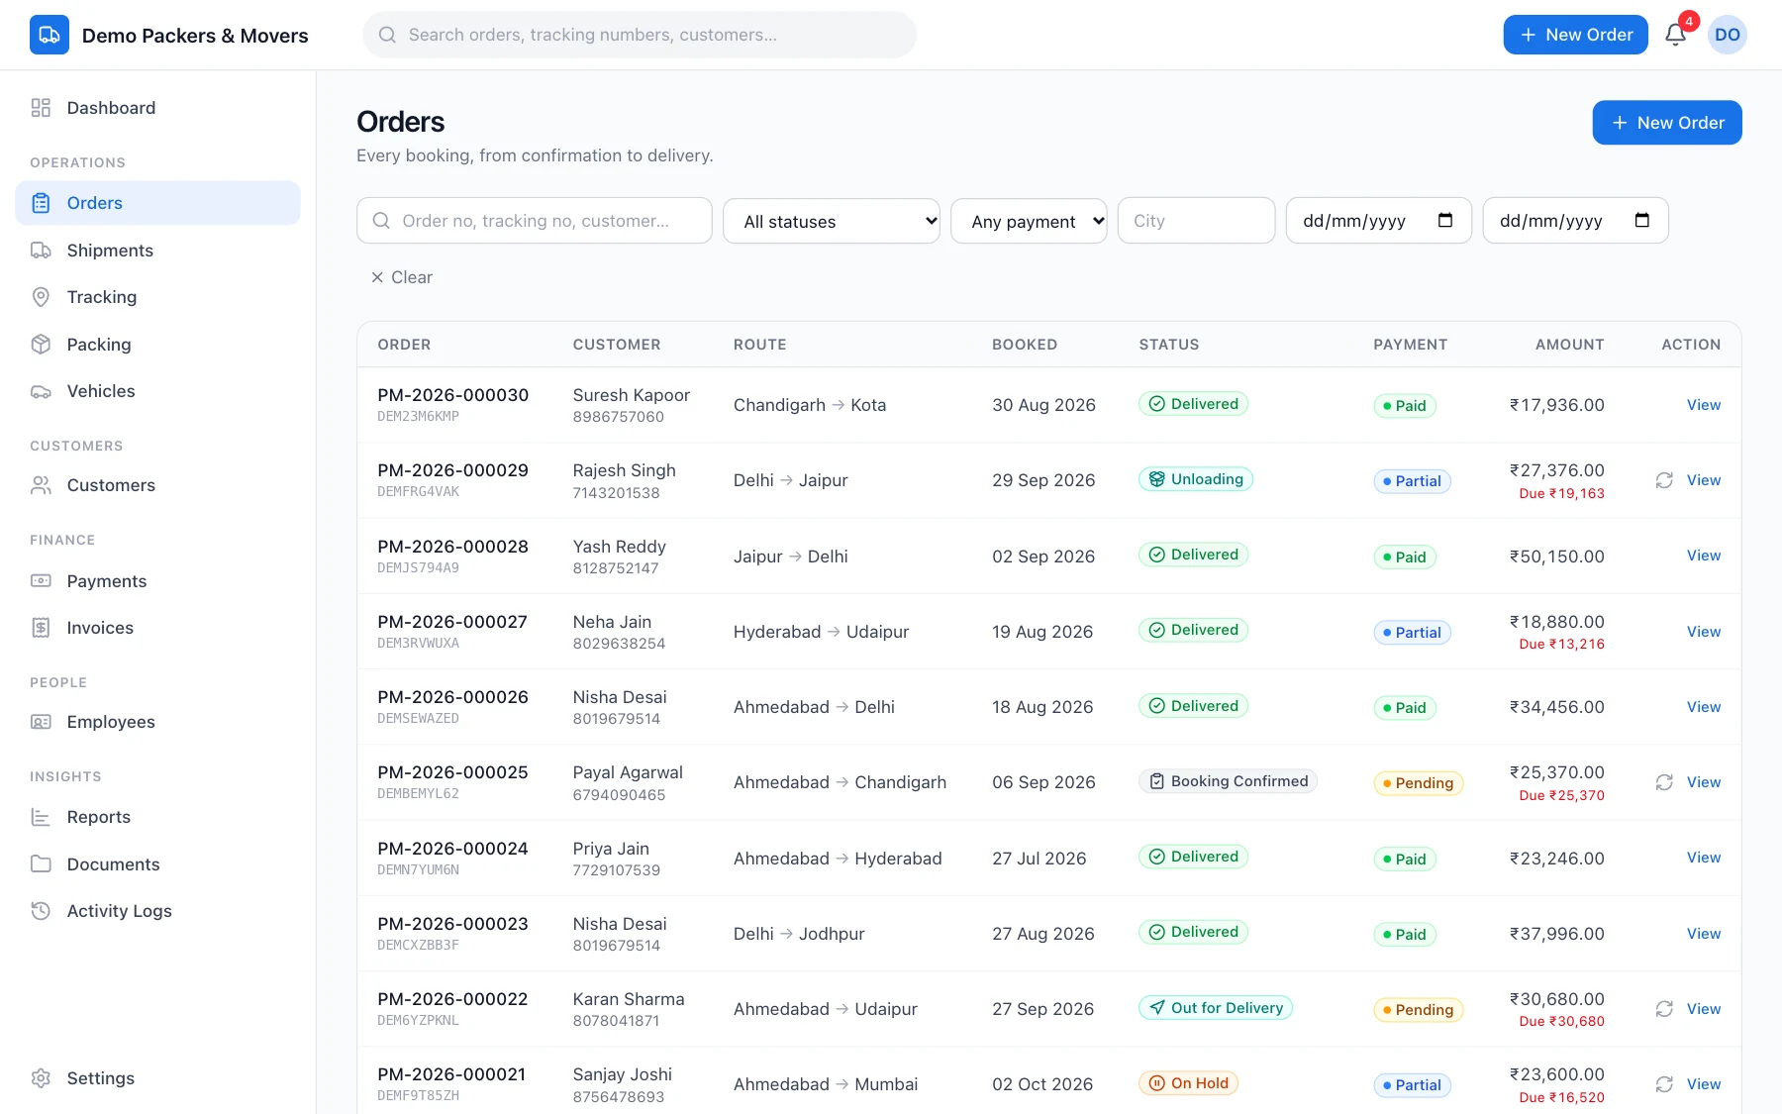Click the order number search filter field
The image size is (1782, 1114).
pyautogui.click(x=535, y=221)
